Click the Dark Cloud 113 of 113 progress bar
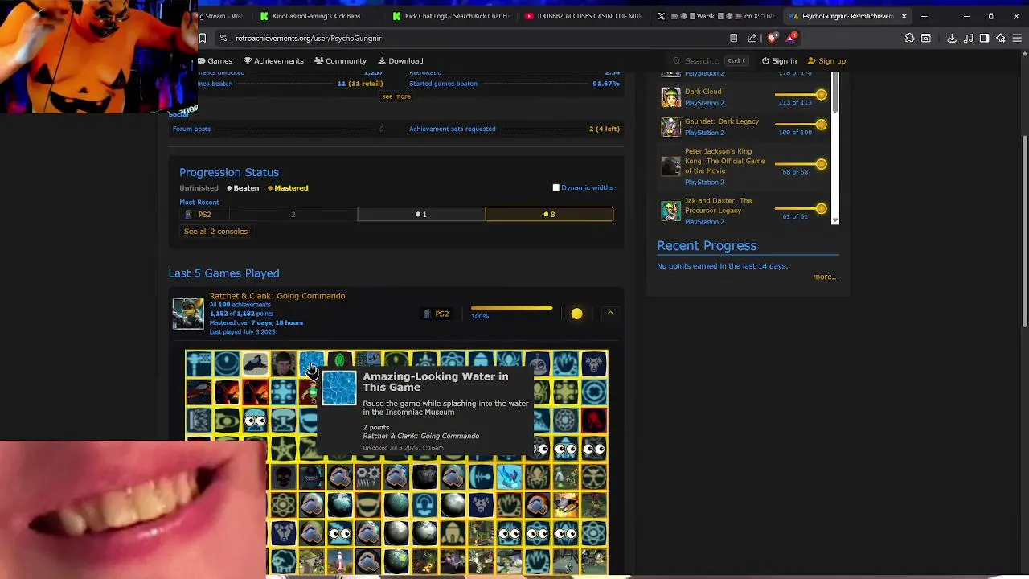 [800, 95]
